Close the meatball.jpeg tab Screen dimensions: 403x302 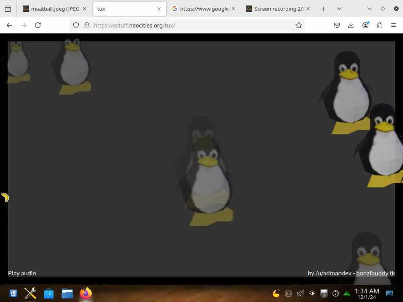[85, 9]
